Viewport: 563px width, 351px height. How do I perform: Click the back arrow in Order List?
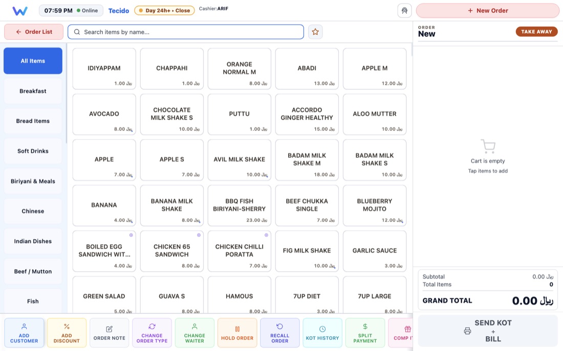click(x=18, y=32)
